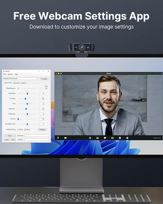The height and width of the screenshot is (204, 163).
Task: Click the Brightness slider handle
Action: (x=27, y=93)
